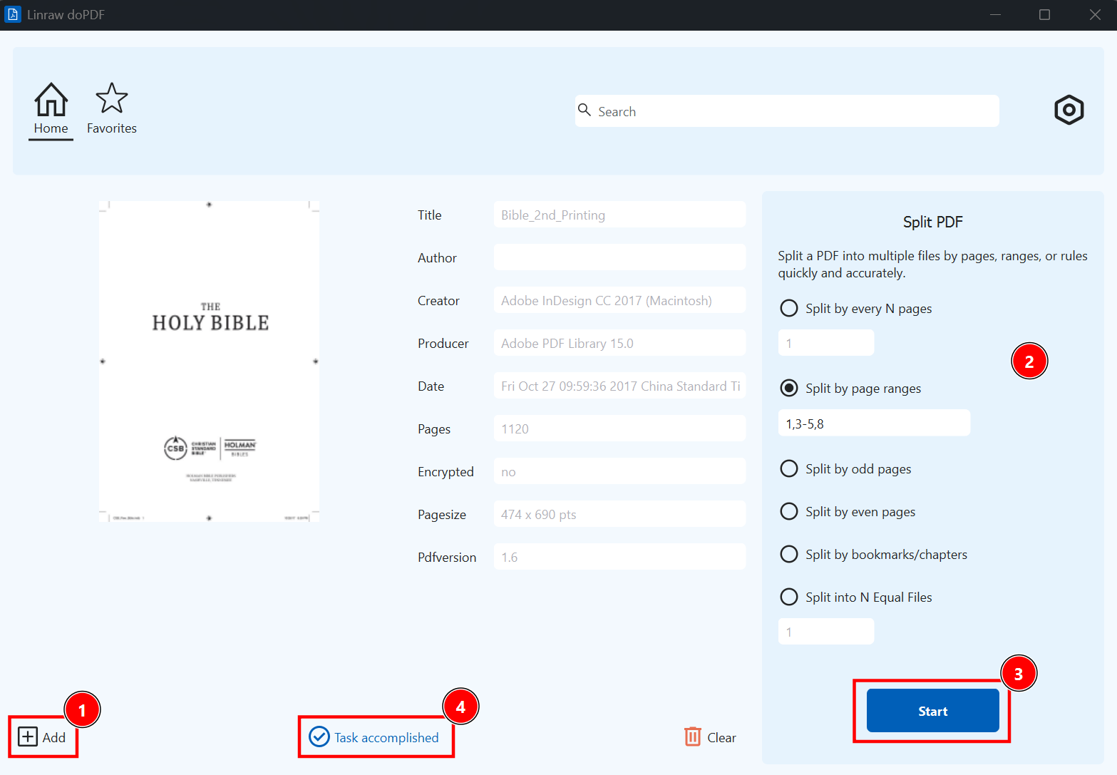Viewport: 1117px width, 775px height.
Task: Enable Split into N Equal Files
Action: tap(789, 597)
